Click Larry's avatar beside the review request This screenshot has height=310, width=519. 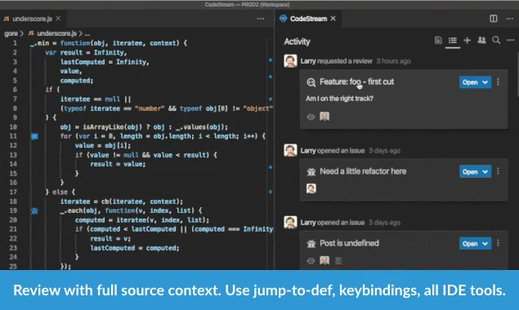[290, 61]
